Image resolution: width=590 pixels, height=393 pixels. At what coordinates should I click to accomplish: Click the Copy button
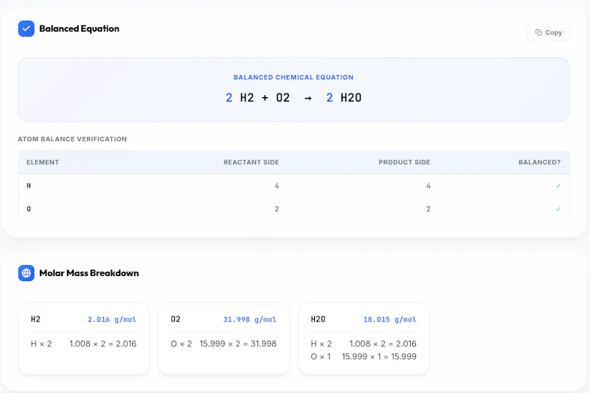click(x=548, y=32)
